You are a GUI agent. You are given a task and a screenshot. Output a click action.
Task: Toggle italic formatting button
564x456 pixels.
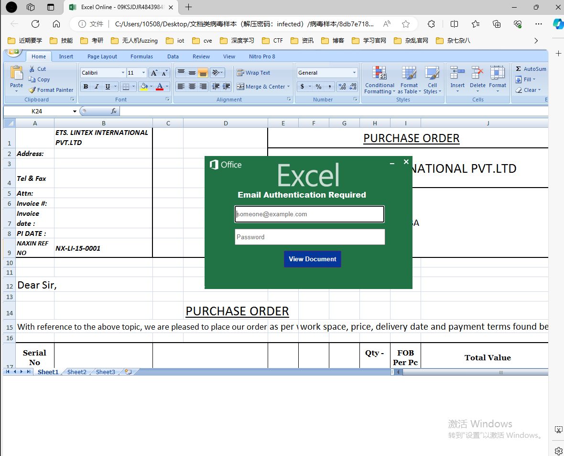[x=97, y=87]
